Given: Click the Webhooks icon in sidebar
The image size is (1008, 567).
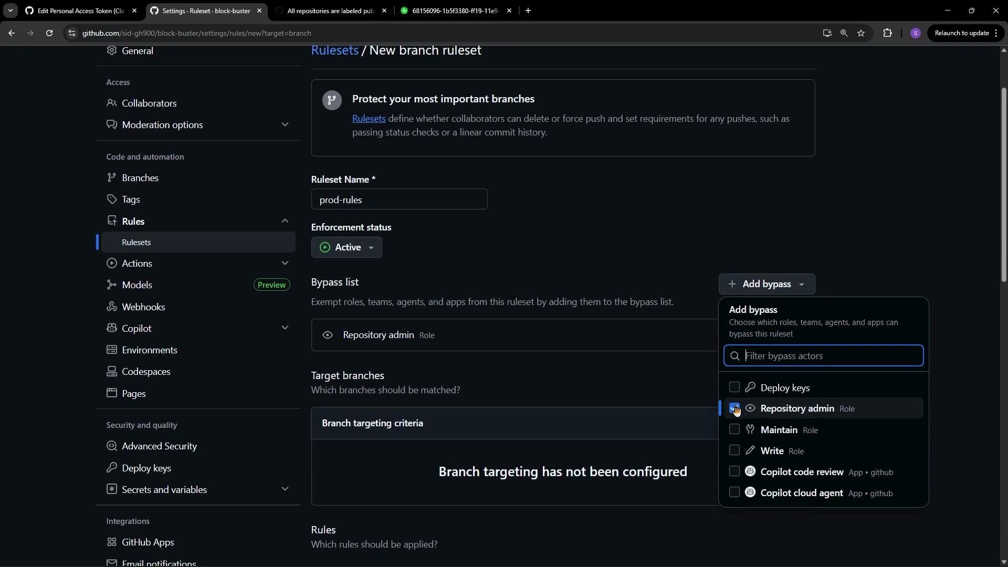Looking at the screenshot, I should (x=111, y=307).
